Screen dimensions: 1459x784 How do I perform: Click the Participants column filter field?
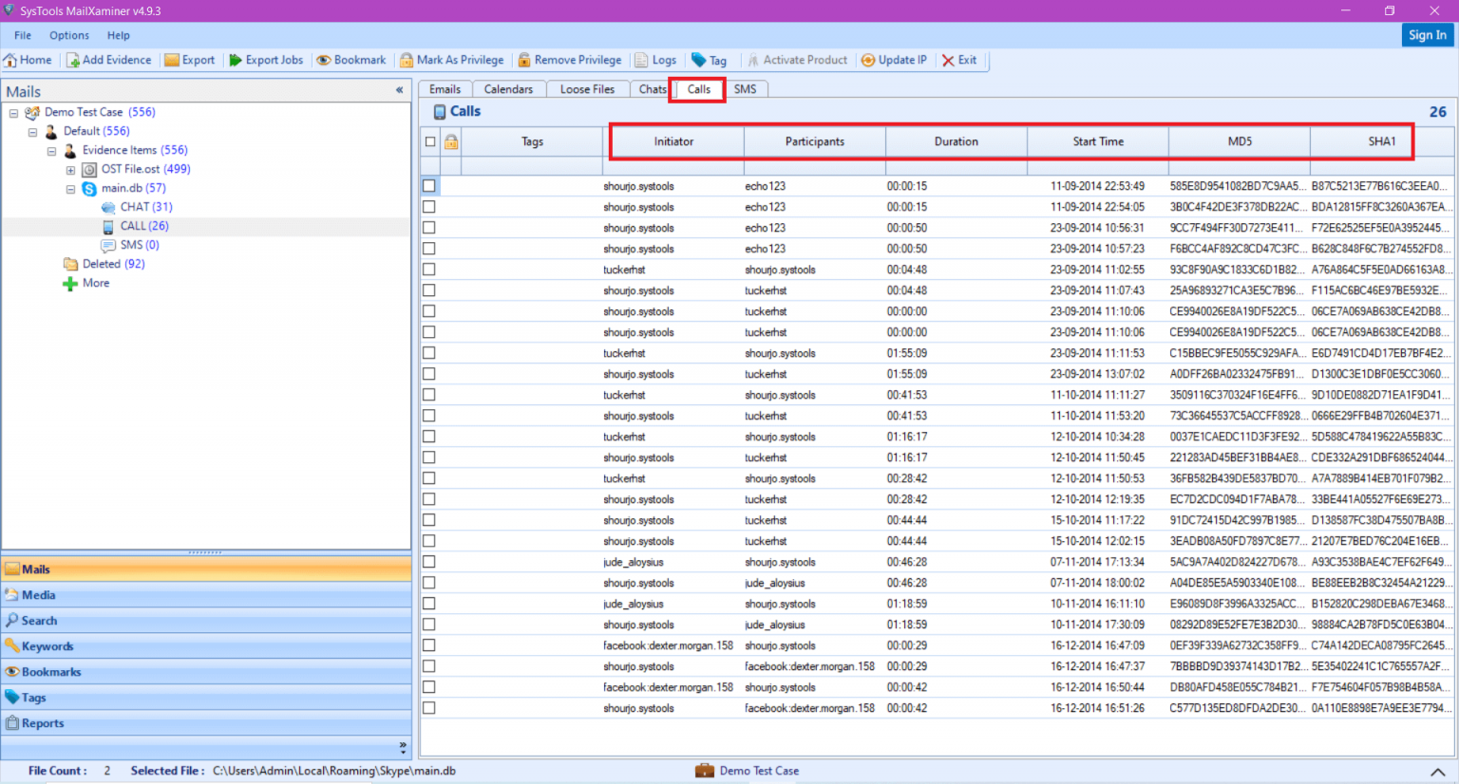pos(815,167)
